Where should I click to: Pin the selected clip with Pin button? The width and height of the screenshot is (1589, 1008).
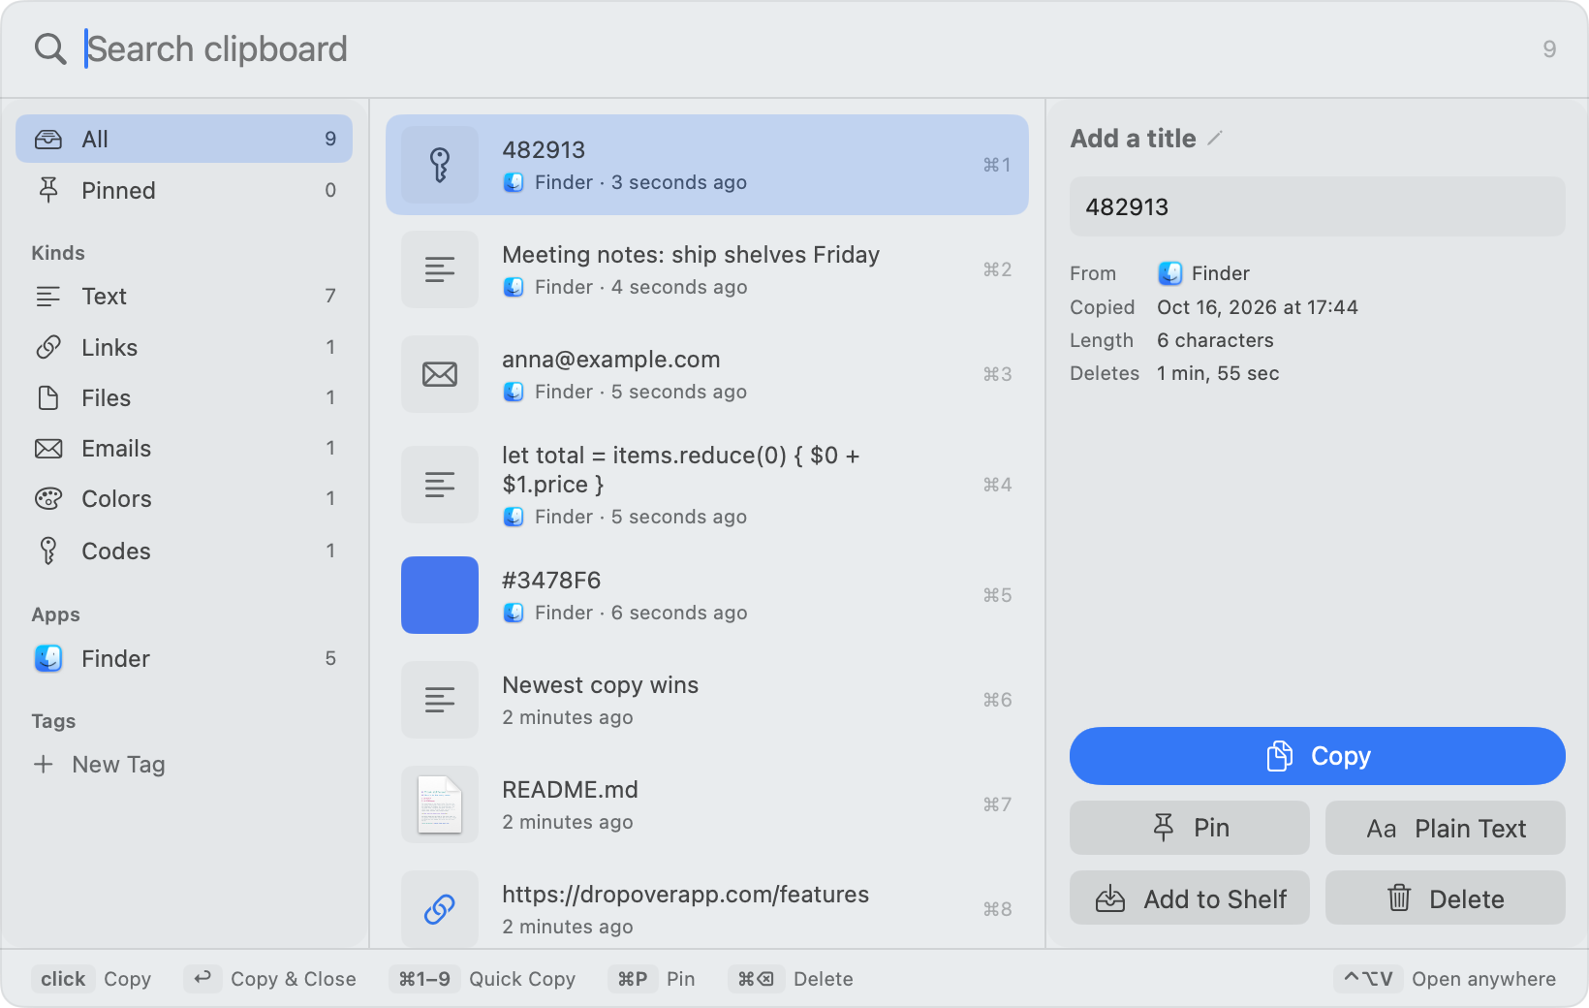(1190, 828)
